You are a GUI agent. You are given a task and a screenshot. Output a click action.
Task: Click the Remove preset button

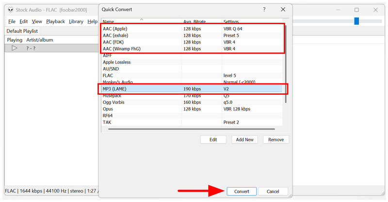pos(276,140)
